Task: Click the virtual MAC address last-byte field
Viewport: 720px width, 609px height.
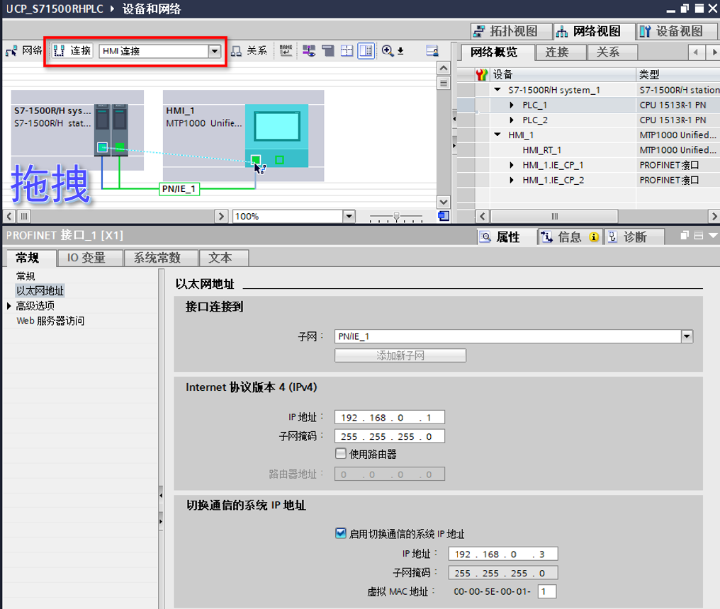Action: pyautogui.click(x=546, y=592)
